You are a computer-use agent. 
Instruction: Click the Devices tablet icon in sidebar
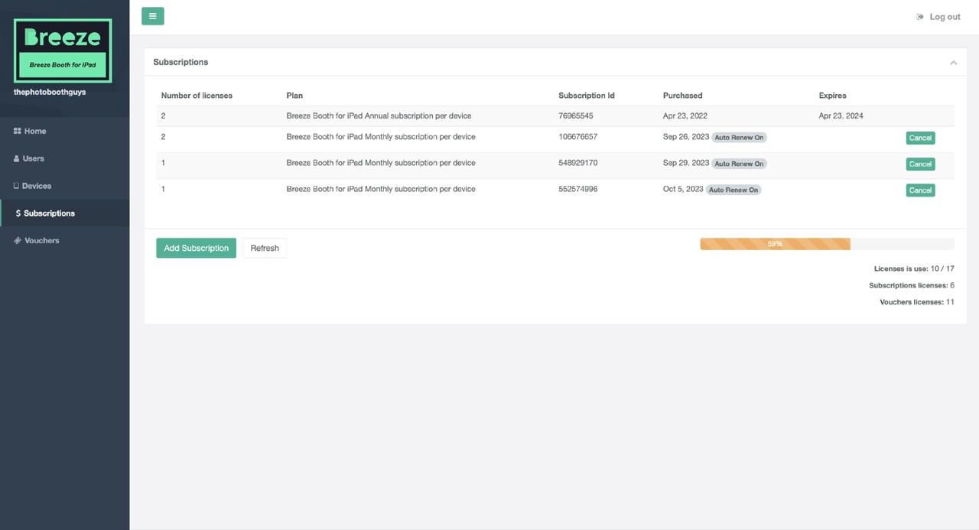(16, 186)
